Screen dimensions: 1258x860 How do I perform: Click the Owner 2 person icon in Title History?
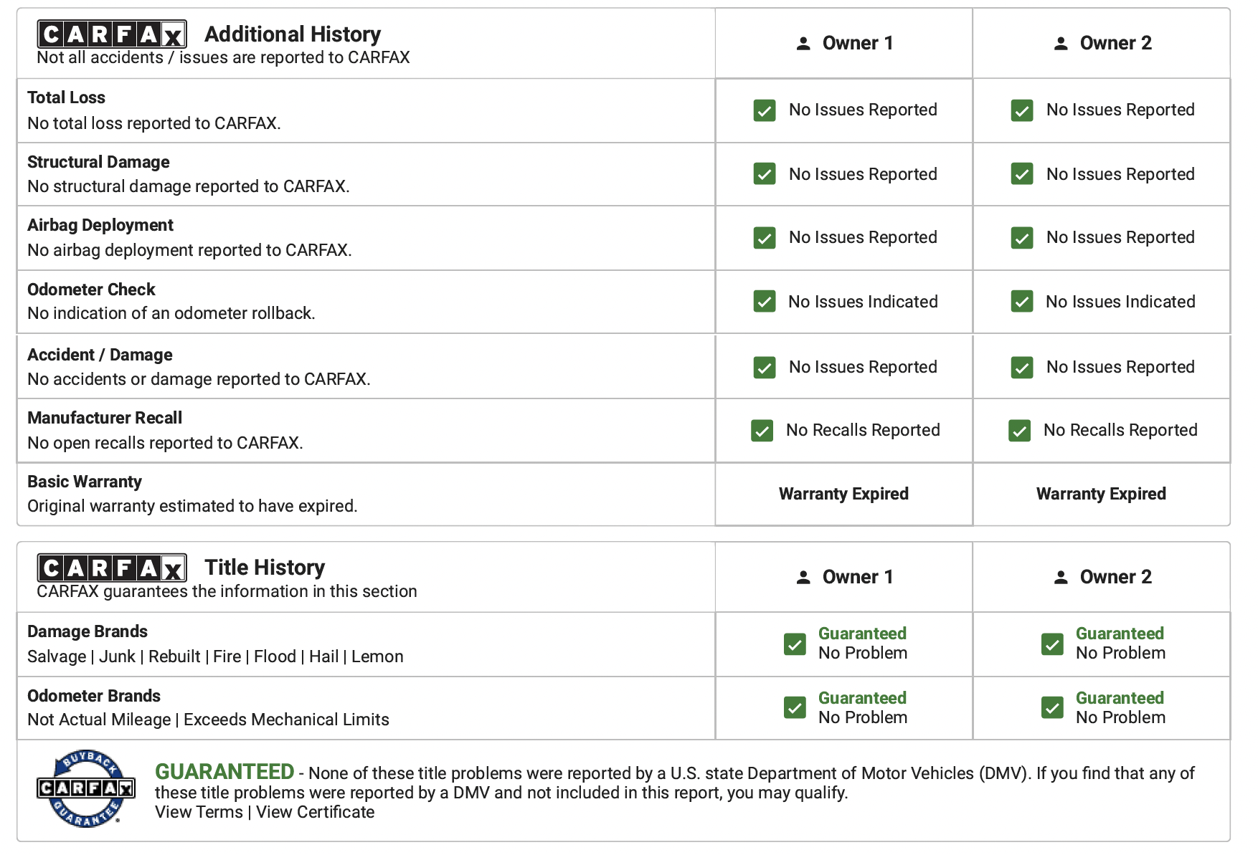pyautogui.click(x=1061, y=578)
